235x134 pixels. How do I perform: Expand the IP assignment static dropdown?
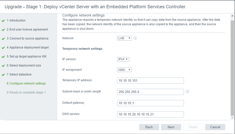[x=124, y=69]
